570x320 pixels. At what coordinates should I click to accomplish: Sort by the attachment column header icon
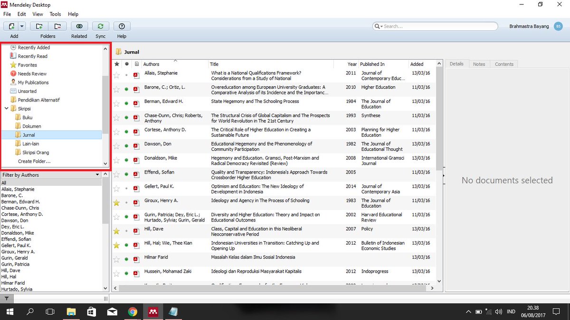[x=136, y=64]
